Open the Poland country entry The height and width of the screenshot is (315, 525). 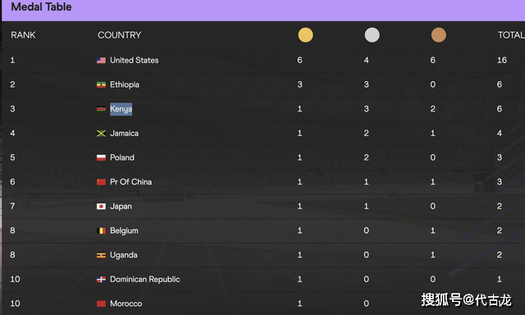(122, 157)
